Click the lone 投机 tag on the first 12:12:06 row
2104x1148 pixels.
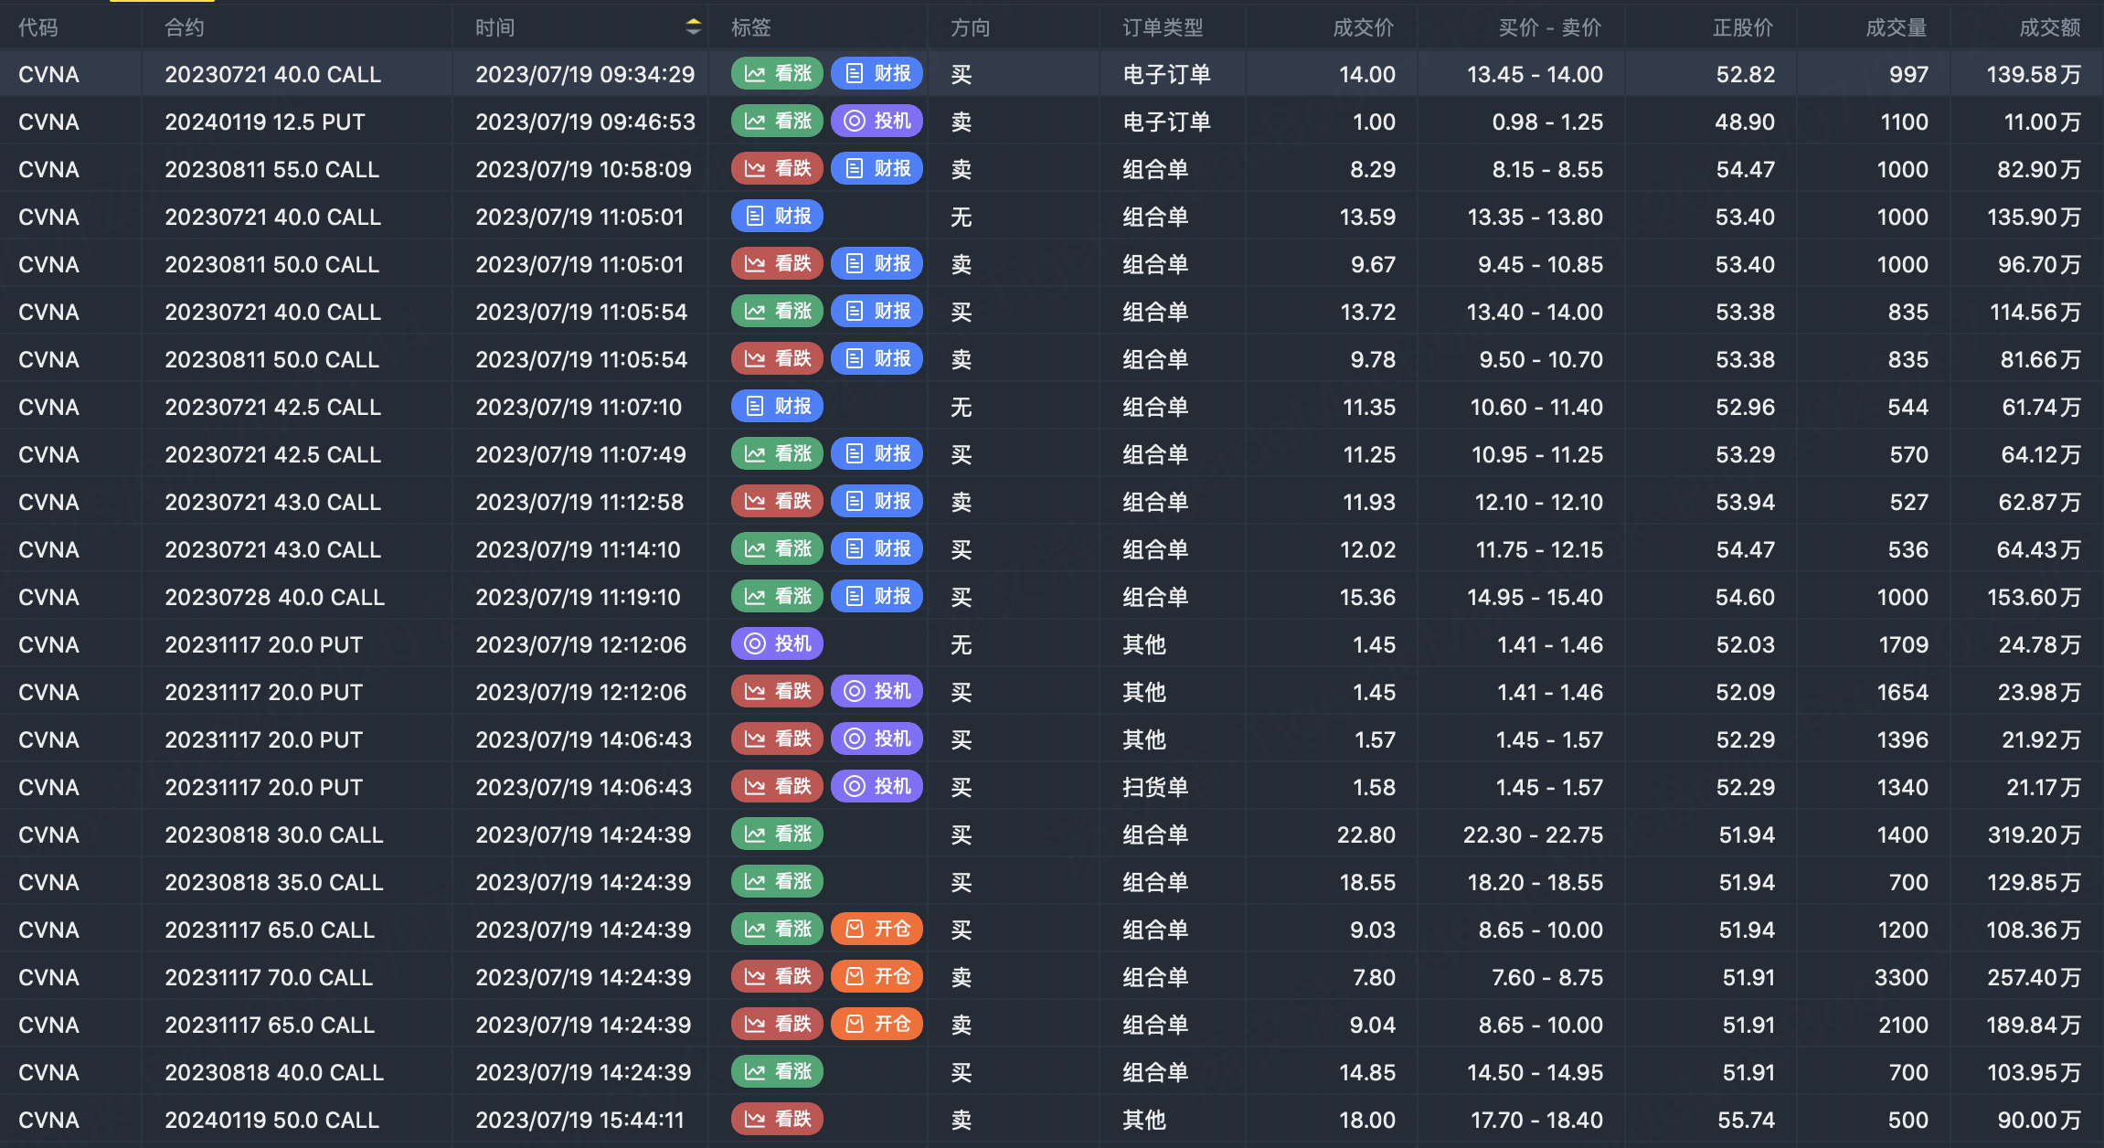[x=777, y=644]
